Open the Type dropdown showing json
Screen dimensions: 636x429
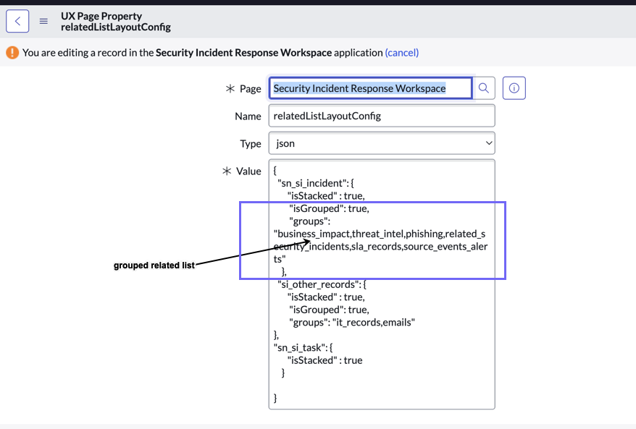tap(382, 143)
